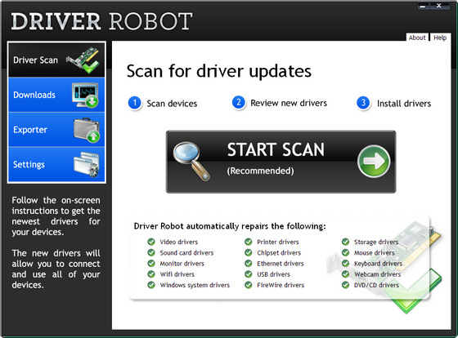
Task: Select step 2 circle Review new drivers
Action: 239,103
